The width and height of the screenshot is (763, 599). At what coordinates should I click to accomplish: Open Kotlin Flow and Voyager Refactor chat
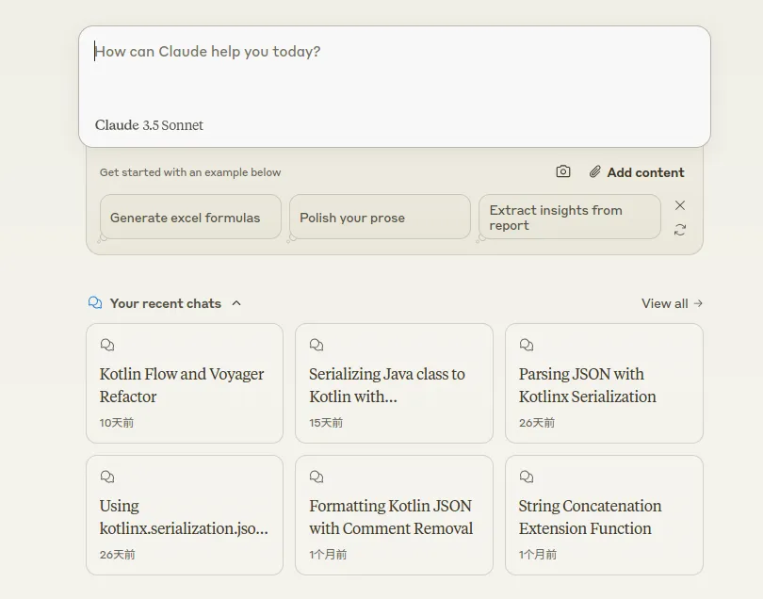tap(184, 385)
